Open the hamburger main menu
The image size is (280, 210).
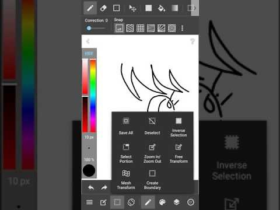click(89, 202)
